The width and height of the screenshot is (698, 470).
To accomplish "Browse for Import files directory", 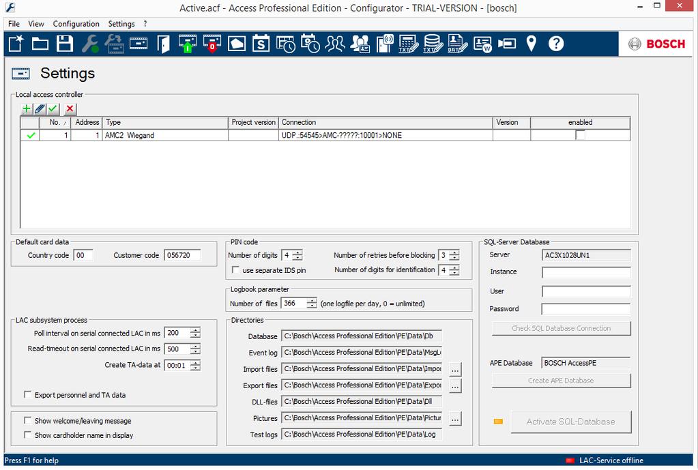I will [455, 370].
